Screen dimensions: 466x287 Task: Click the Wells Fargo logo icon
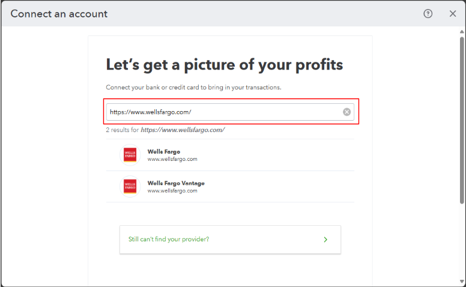tap(130, 155)
